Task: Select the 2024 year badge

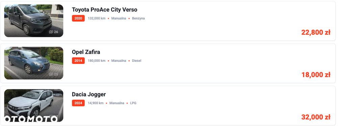Action: coord(78,103)
